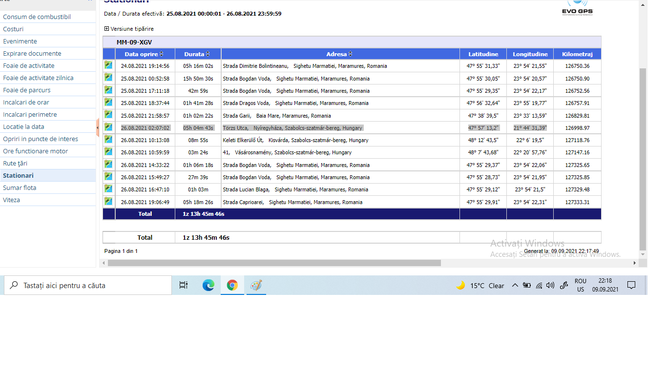
Task: Sort table by Data oprire column
Action: point(144,54)
